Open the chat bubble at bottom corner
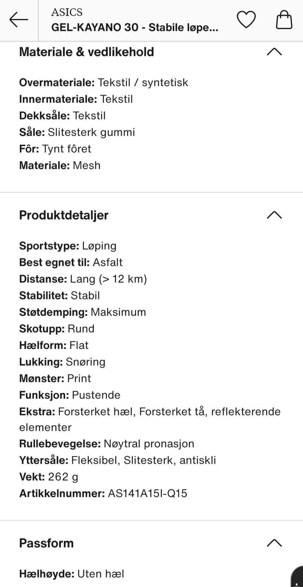 click(x=297, y=577)
